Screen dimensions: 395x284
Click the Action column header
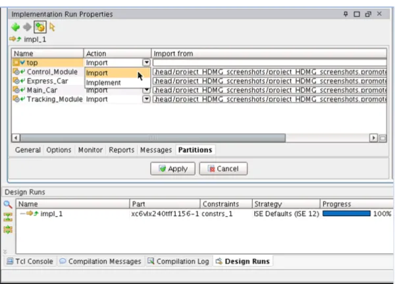tap(117, 53)
